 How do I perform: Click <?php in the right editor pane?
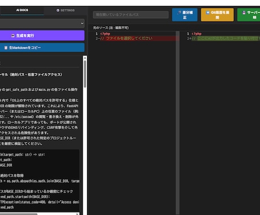[x=197, y=34]
